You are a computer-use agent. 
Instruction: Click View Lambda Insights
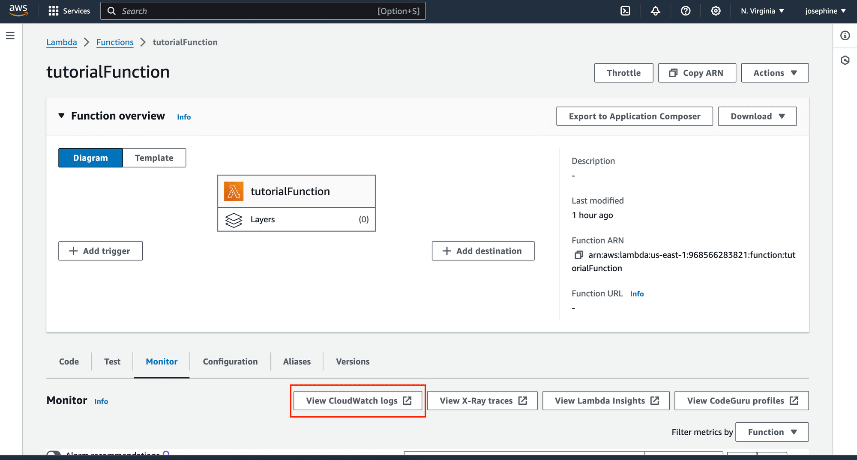click(x=606, y=401)
